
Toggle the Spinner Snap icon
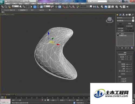[x=74, y=7]
